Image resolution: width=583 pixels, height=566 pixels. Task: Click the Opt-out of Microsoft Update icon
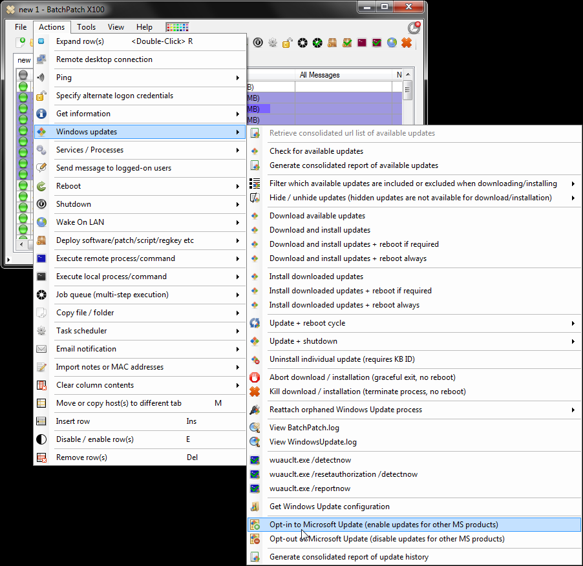coord(255,539)
